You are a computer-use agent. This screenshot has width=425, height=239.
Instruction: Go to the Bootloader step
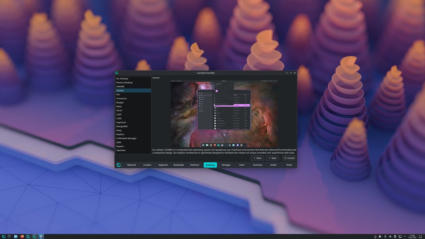click(179, 165)
